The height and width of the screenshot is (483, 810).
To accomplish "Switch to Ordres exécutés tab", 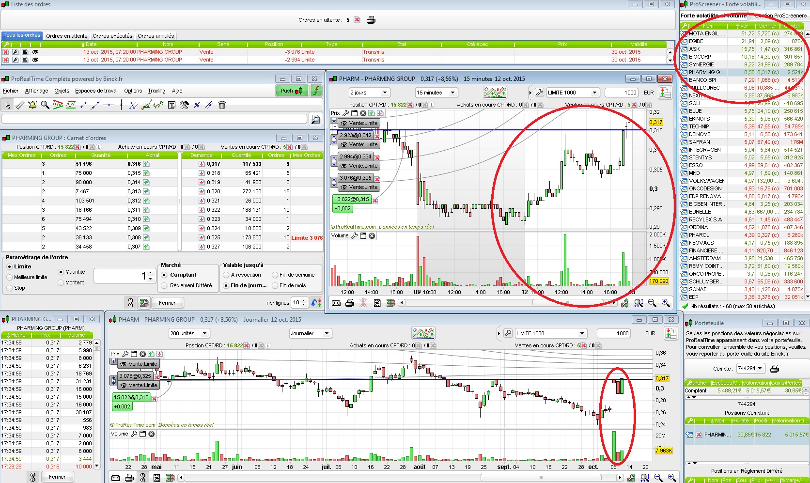I will [x=112, y=36].
